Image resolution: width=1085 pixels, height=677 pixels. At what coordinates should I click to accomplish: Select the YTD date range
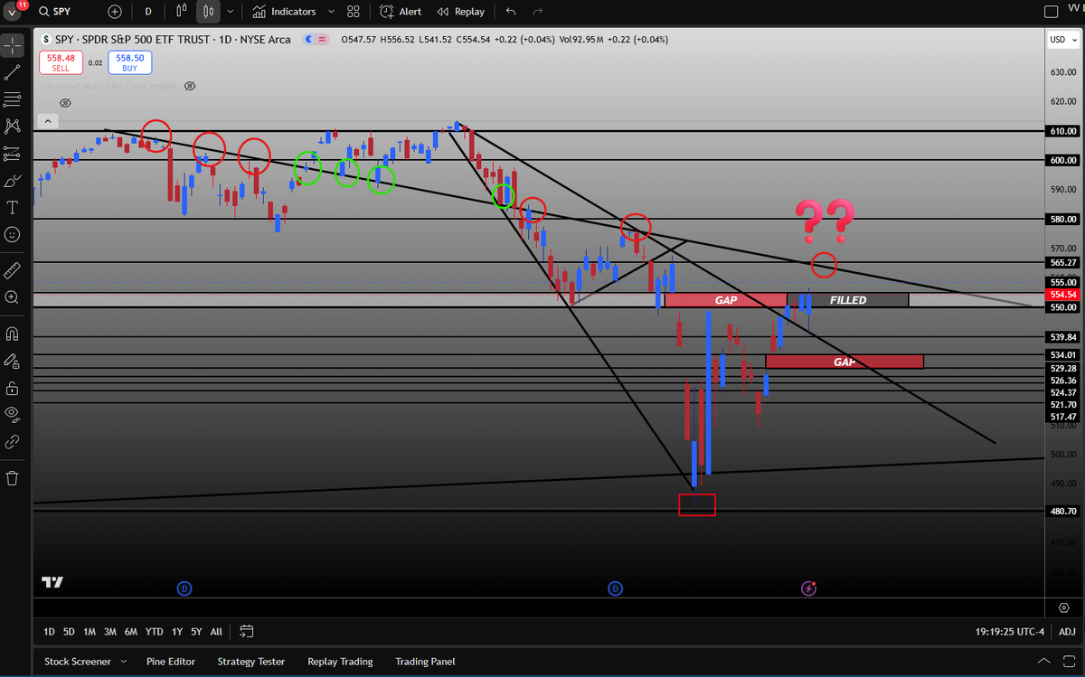[155, 632]
